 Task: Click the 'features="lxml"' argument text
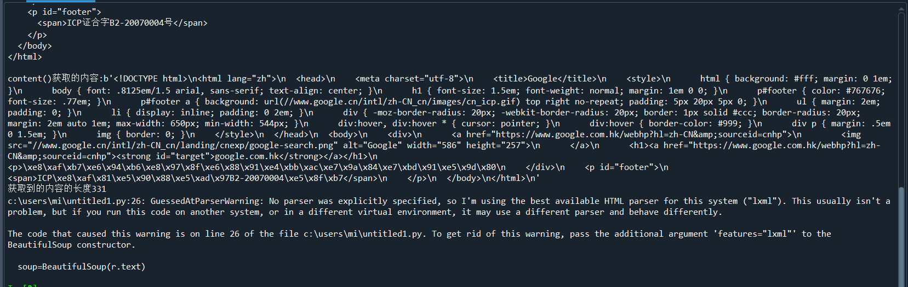756,234
